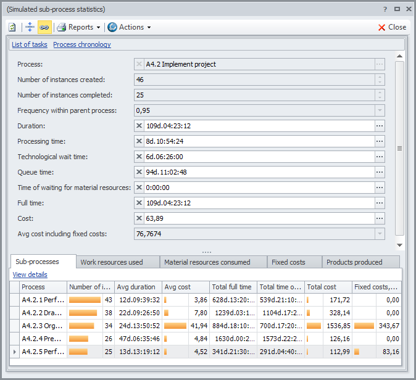This screenshot has width=416, height=380.
Task: Click the X icon beside Cost field
Action: coord(139,218)
